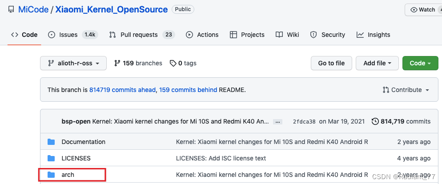
Task: Click the eye icon on Watch button
Action: (414, 10)
